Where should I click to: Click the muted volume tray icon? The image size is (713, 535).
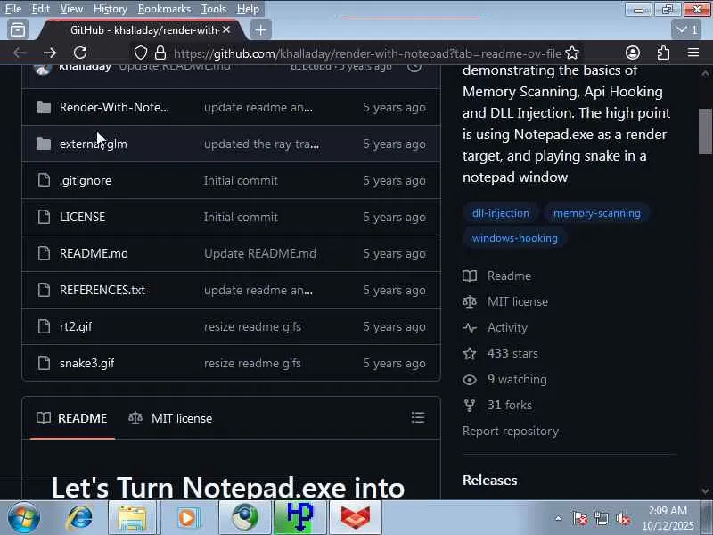coord(622,518)
